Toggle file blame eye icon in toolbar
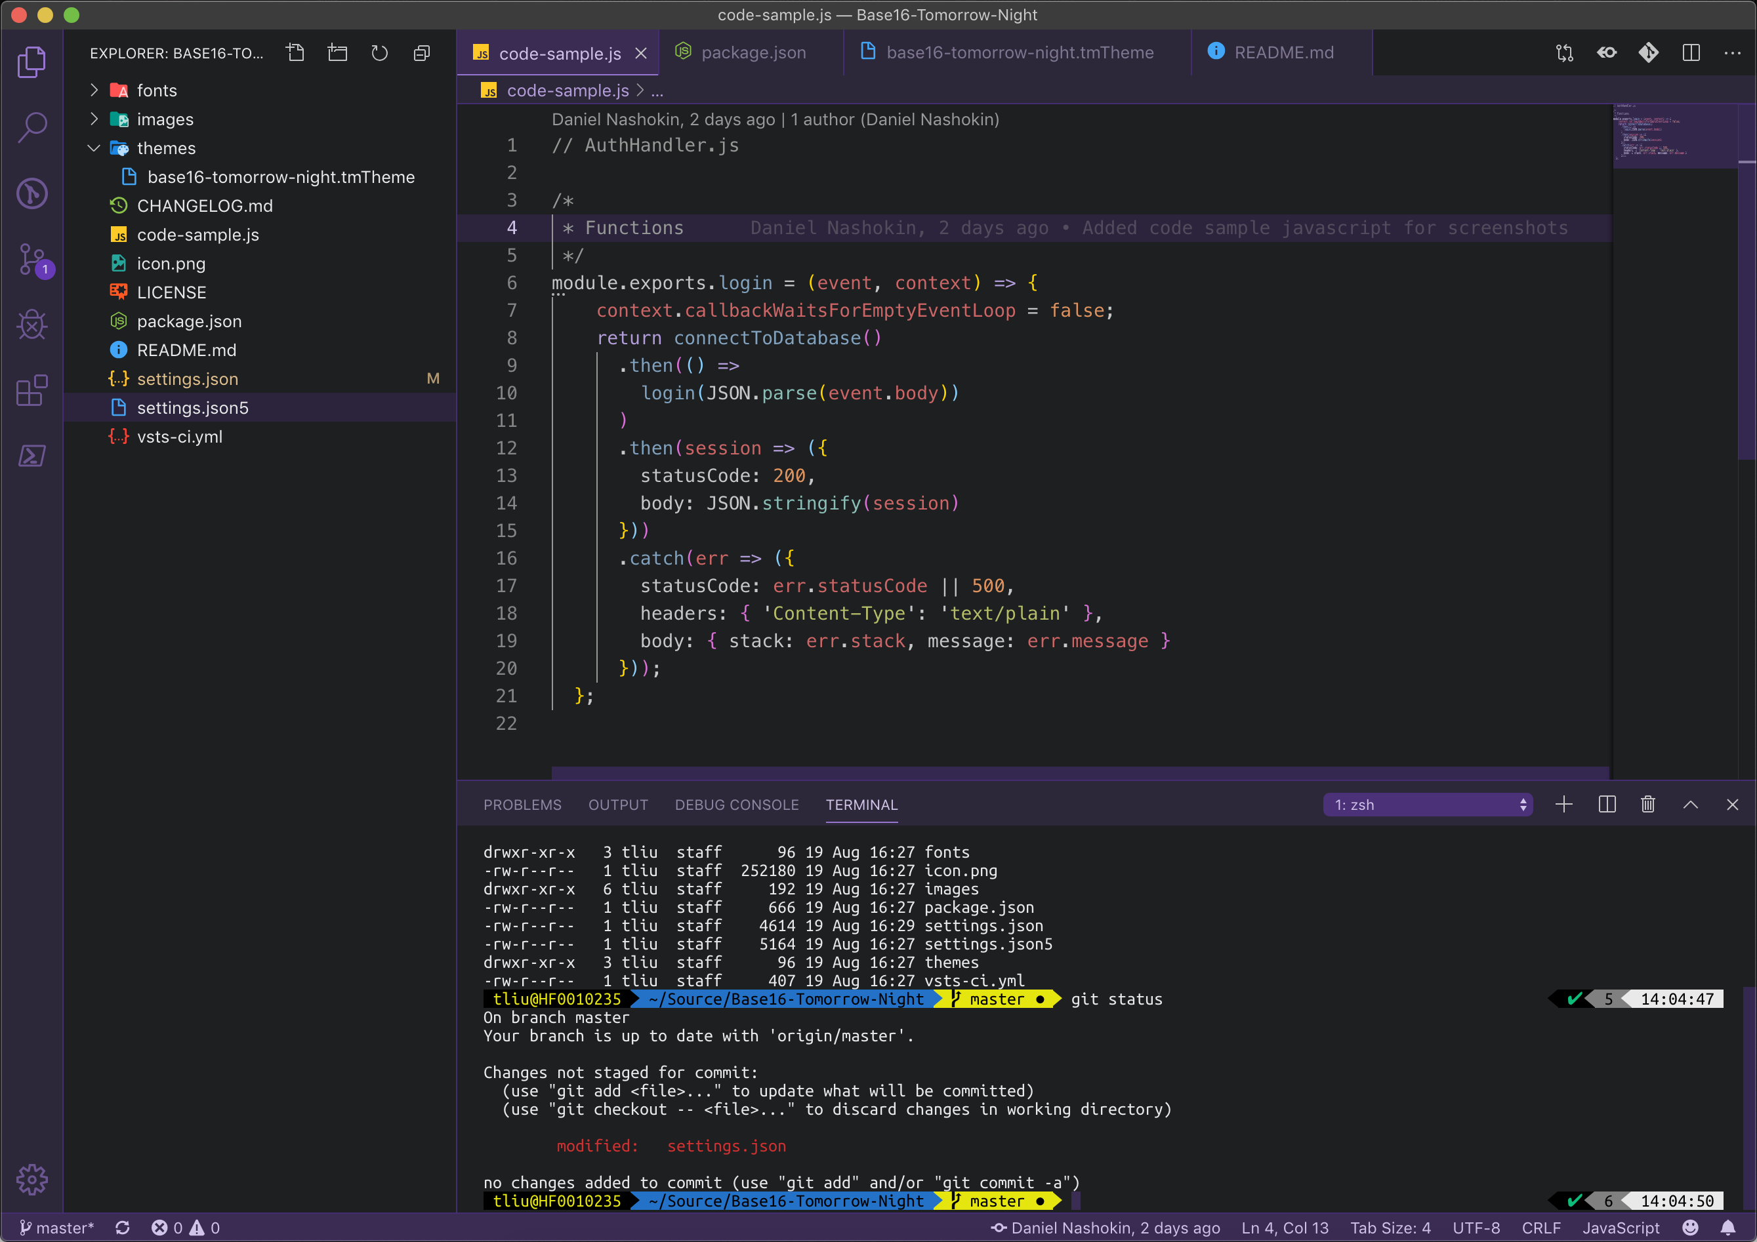1757x1242 pixels. [x=1607, y=52]
